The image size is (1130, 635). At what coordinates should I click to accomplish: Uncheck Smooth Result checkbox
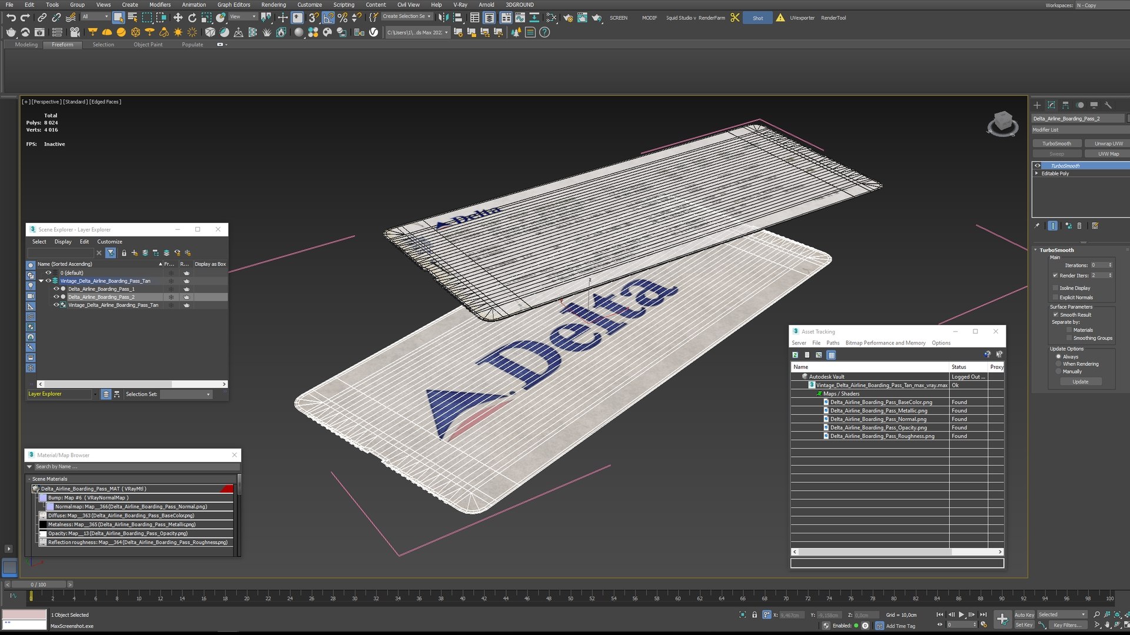(x=1056, y=315)
